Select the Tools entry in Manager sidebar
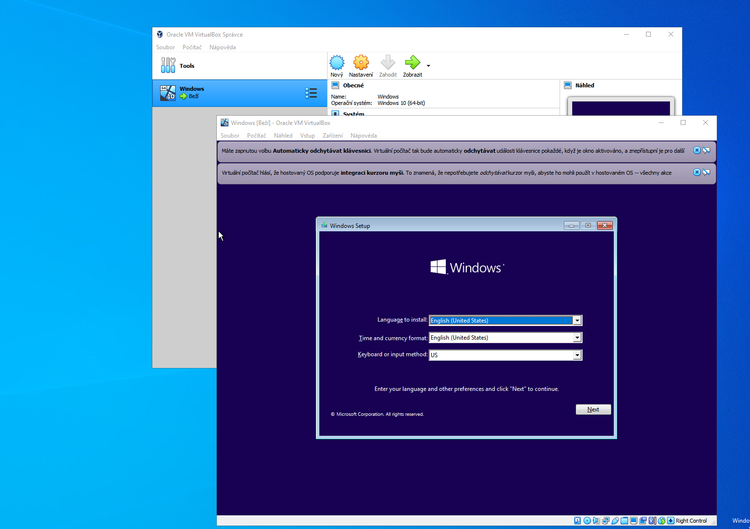750x529 pixels. [x=239, y=66]
